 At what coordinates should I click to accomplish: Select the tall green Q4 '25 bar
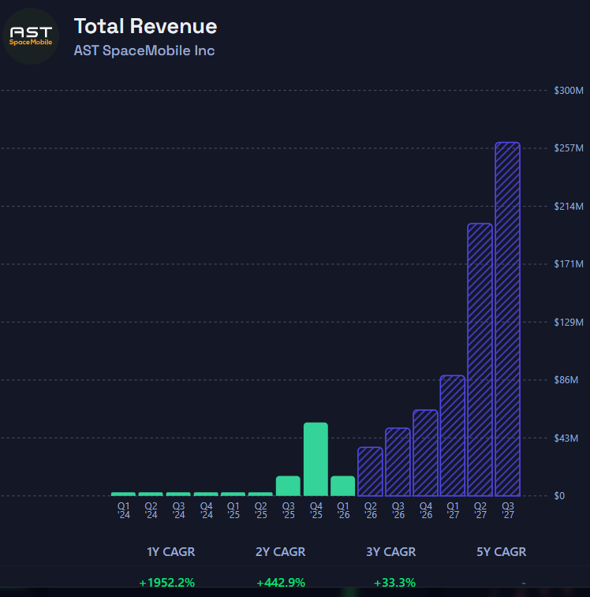tap(316, 459)
